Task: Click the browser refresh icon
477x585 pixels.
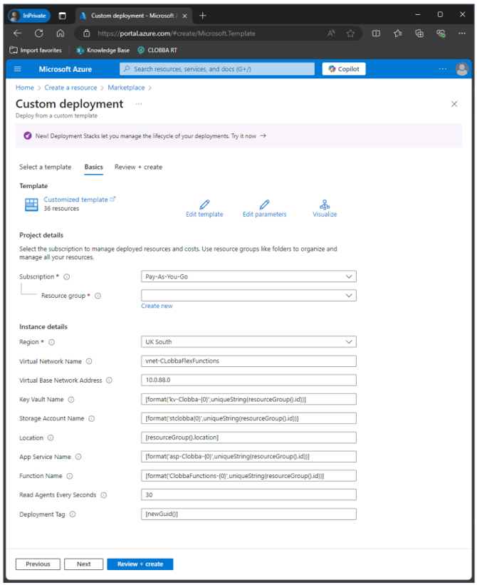Action: 39,33
